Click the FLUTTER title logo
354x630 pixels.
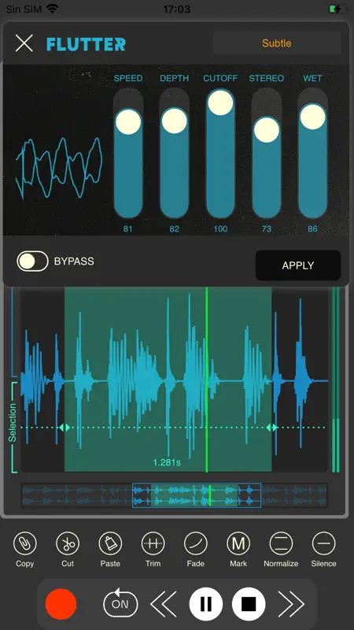pyautogui.click(x=86, y=44)
